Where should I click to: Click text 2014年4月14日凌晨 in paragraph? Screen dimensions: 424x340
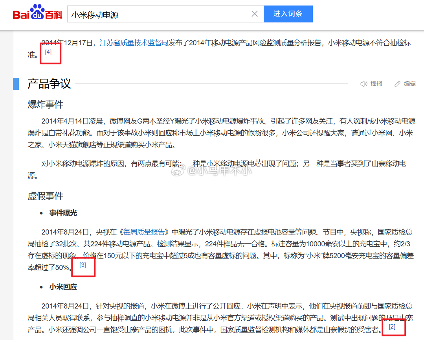pyautogui.click(x=72, y=121)
